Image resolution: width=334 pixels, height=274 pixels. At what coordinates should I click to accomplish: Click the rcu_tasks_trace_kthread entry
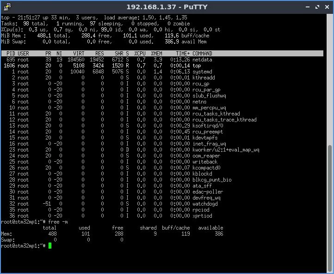pos(224,120)
